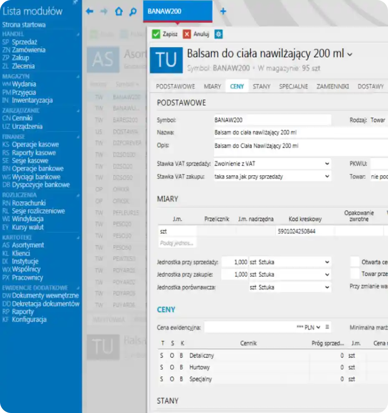The height and width of the screenshot is (413, 388).
Task: Select the Specjalny price list row
Action: pos(272,379)
